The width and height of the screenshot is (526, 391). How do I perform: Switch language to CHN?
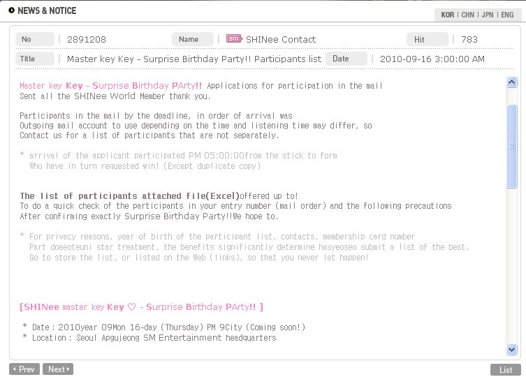(467, 15)
